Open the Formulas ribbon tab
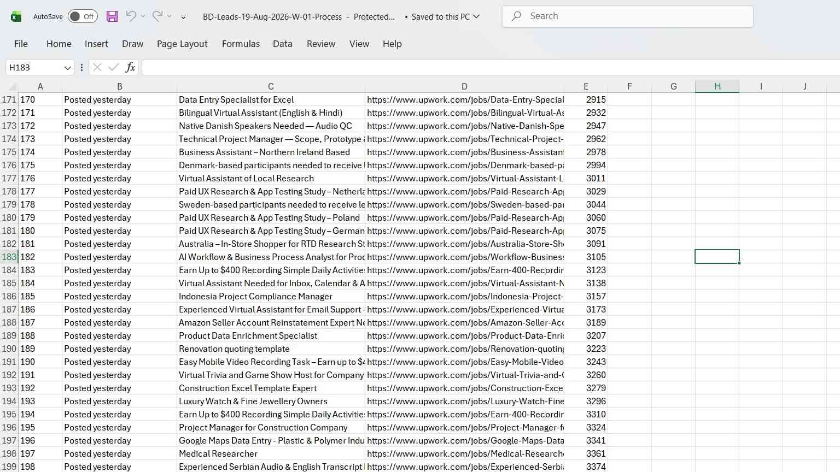Screen dimensions: 840x472 tap(241, 44)
